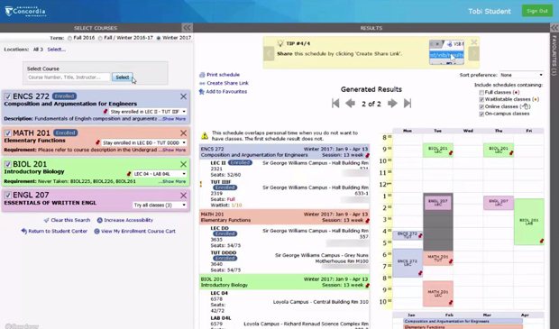Open the locations Select... link
Image resolution: width=559 pixels, height=329 pixels.
coord(56,50)
